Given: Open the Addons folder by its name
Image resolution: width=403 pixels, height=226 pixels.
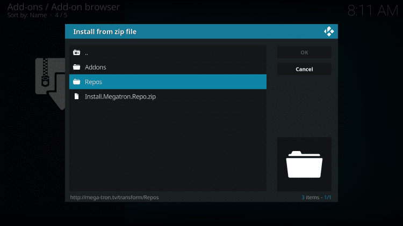Looking at the screenshot, I should (96, 67).
